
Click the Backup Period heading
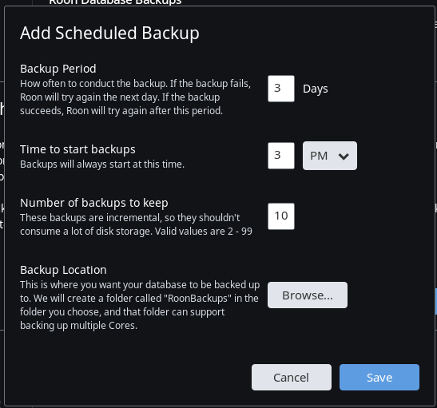(x=58, y=69)
